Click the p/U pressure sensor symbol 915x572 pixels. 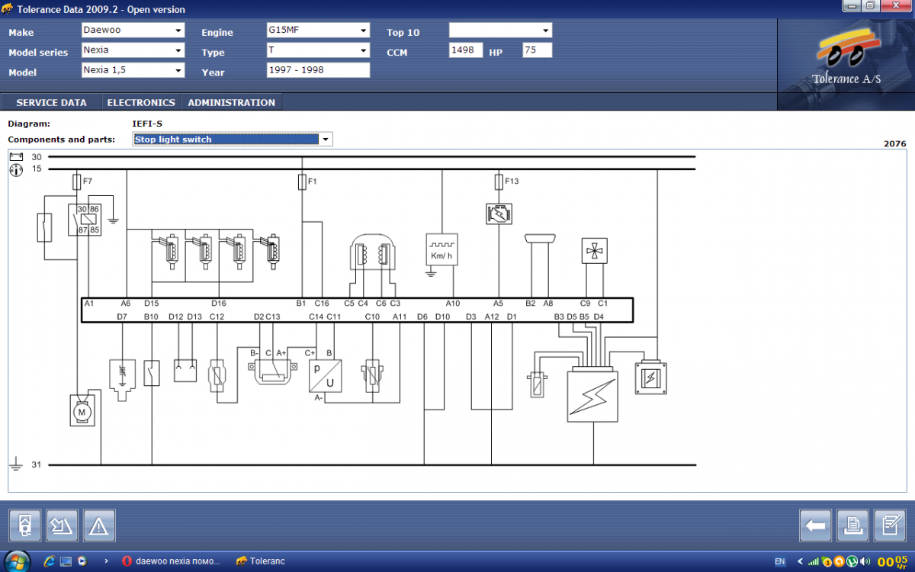coord(326,376)
